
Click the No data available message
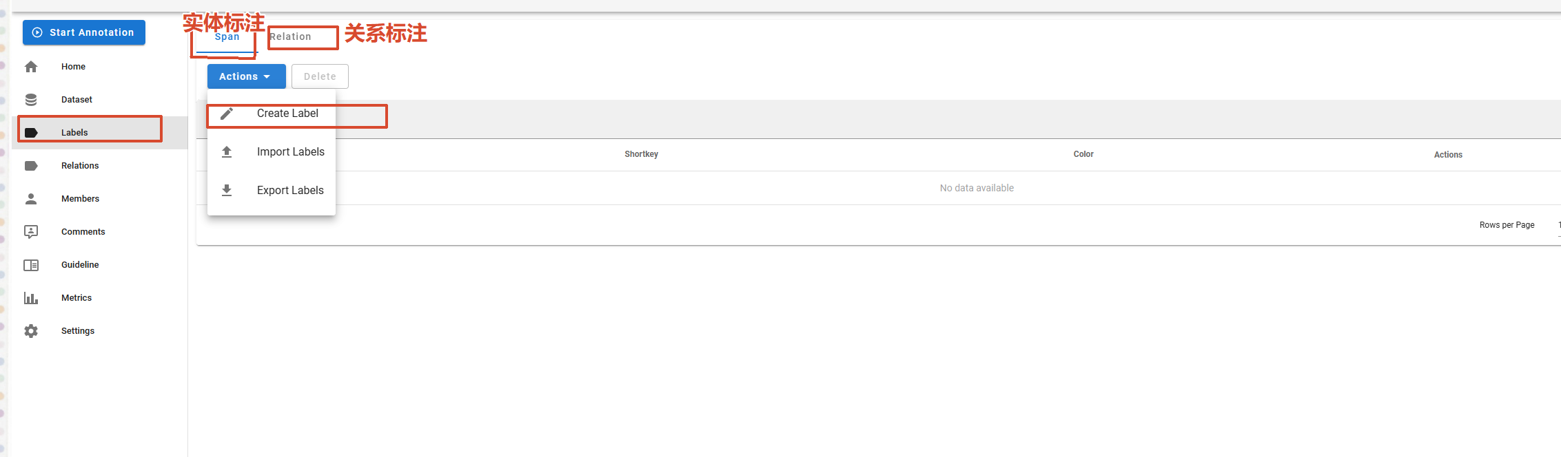977,188
